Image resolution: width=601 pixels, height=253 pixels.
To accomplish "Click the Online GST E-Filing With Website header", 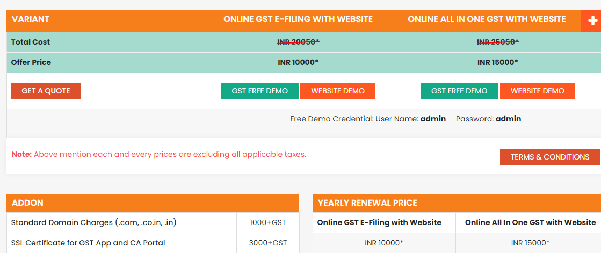I will pos(298,19).
